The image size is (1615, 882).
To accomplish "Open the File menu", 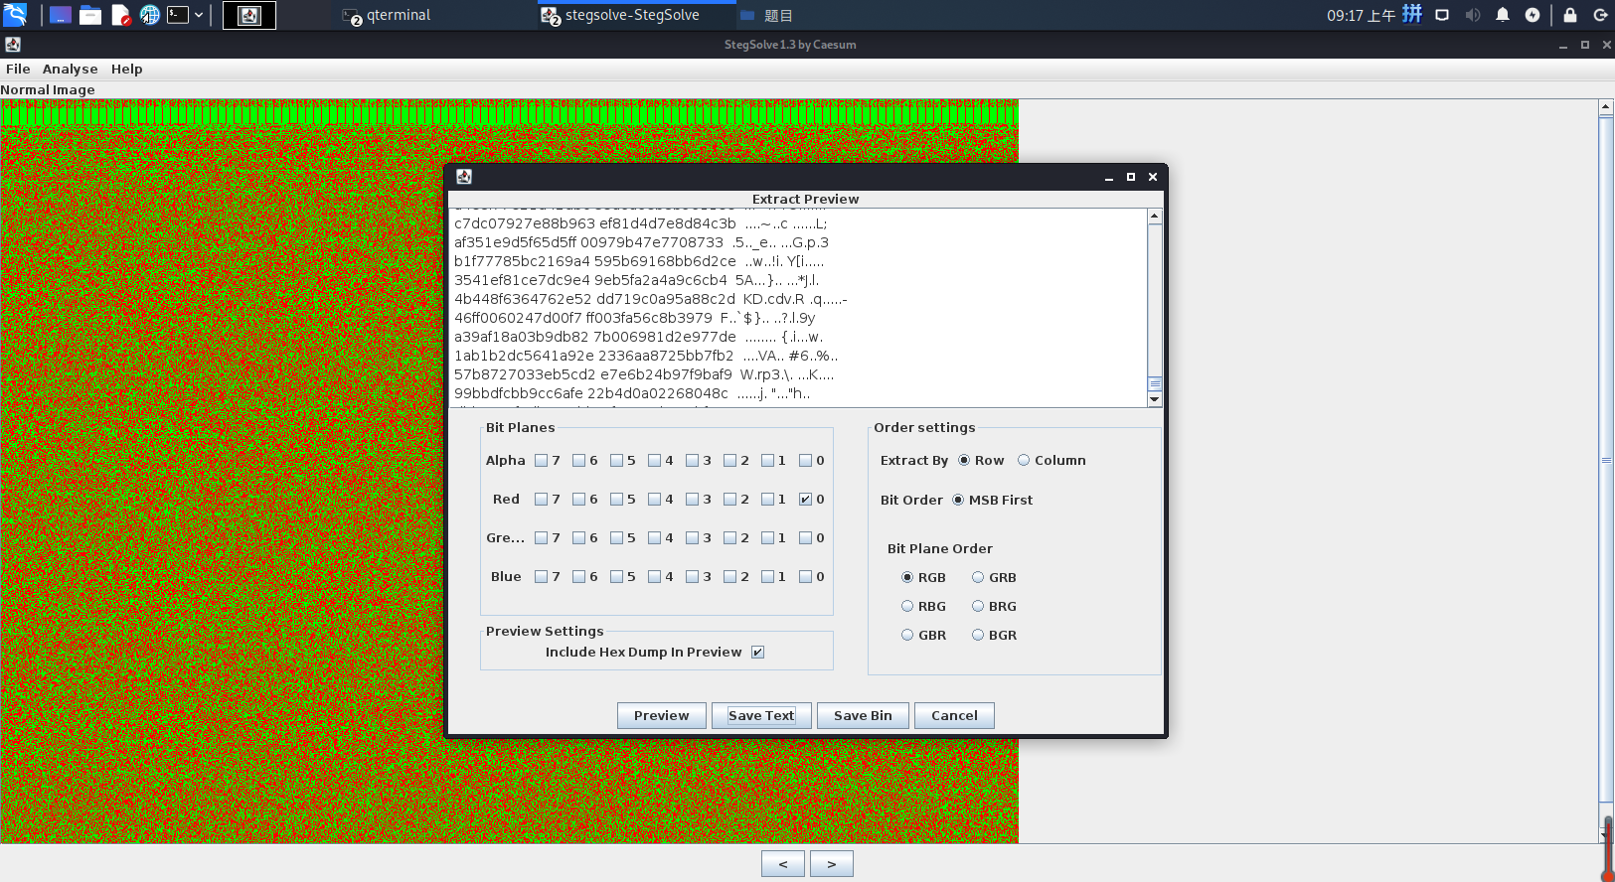I will (18, 69).
